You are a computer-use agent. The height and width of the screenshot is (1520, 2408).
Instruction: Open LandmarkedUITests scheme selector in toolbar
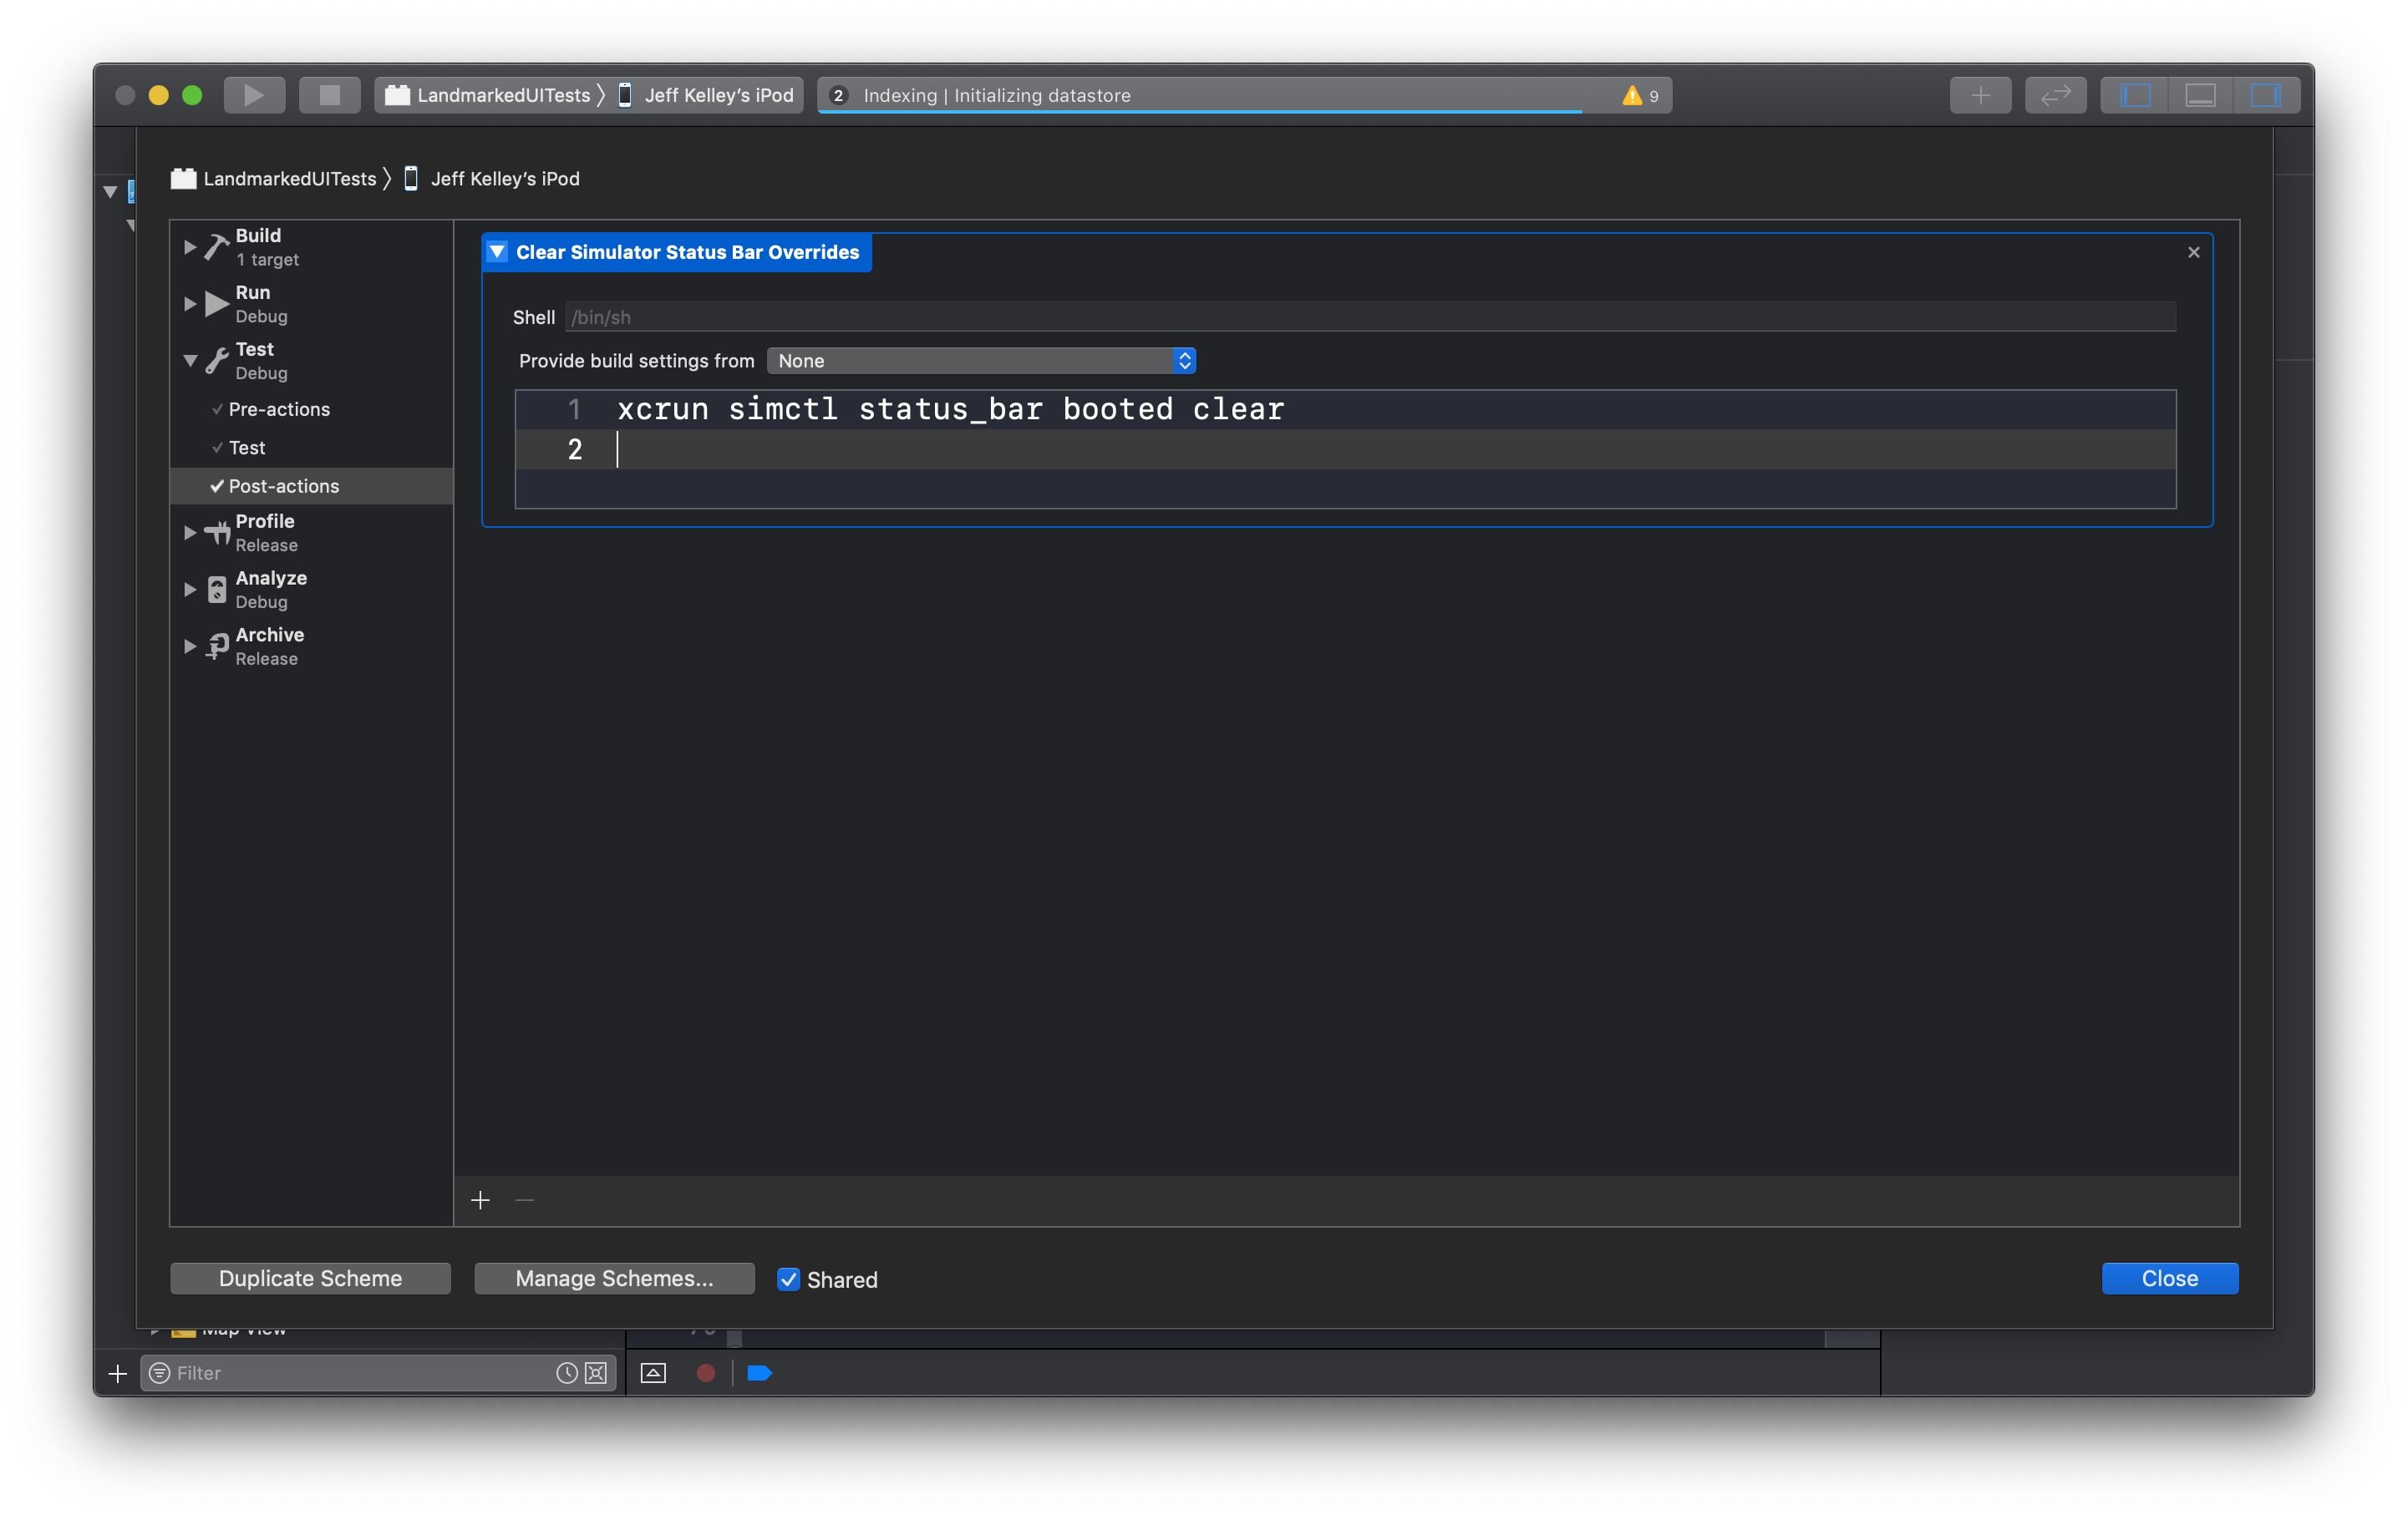[x=489, y=95]
